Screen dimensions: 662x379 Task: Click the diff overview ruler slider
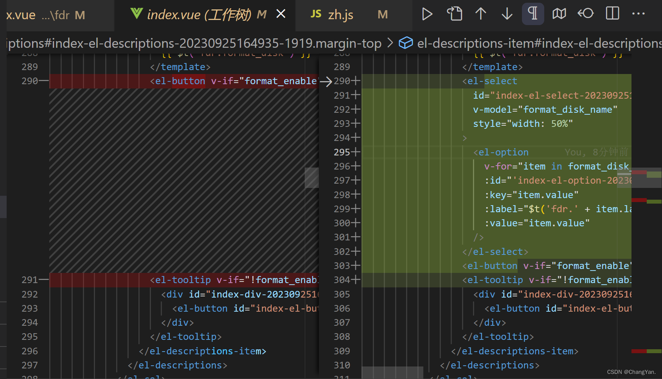click(x=647, y=179)
